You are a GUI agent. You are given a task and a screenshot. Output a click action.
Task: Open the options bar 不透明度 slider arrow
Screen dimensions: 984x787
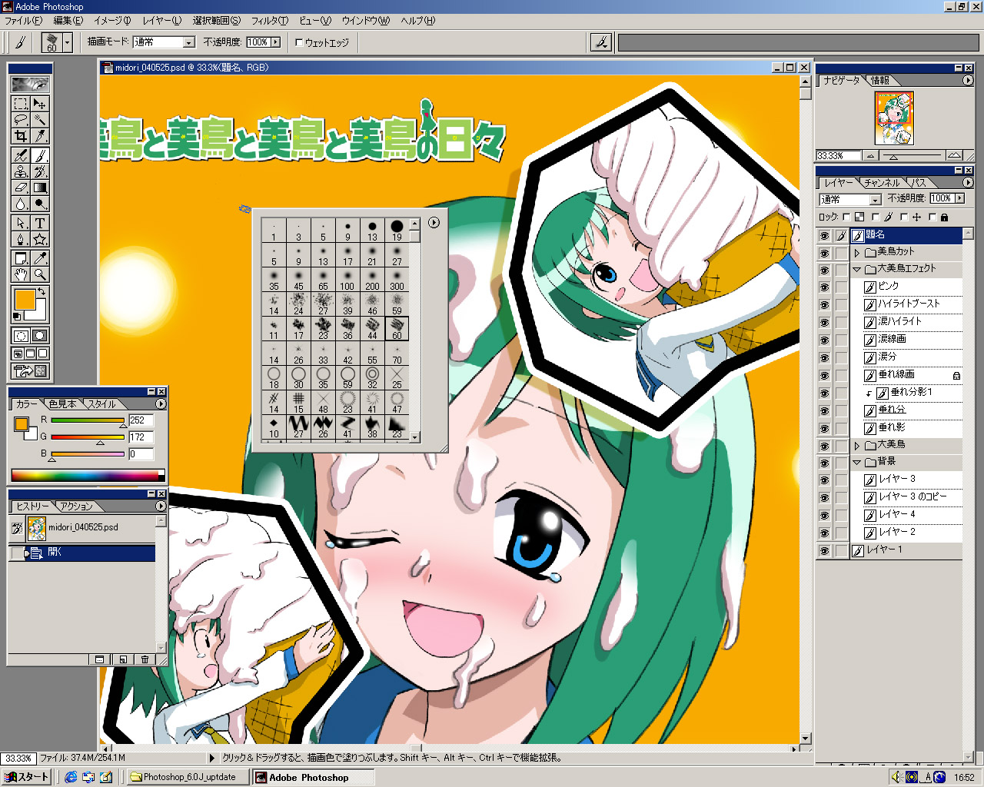pyautogui.click(x=275, y=42)
